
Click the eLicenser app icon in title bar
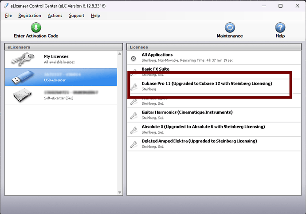(6, 6)
